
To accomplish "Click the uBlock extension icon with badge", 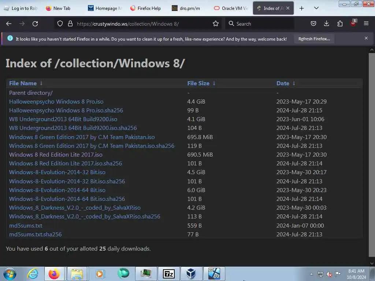I will point(353,23).
